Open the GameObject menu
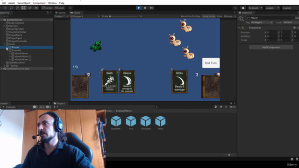 [24, 3]
